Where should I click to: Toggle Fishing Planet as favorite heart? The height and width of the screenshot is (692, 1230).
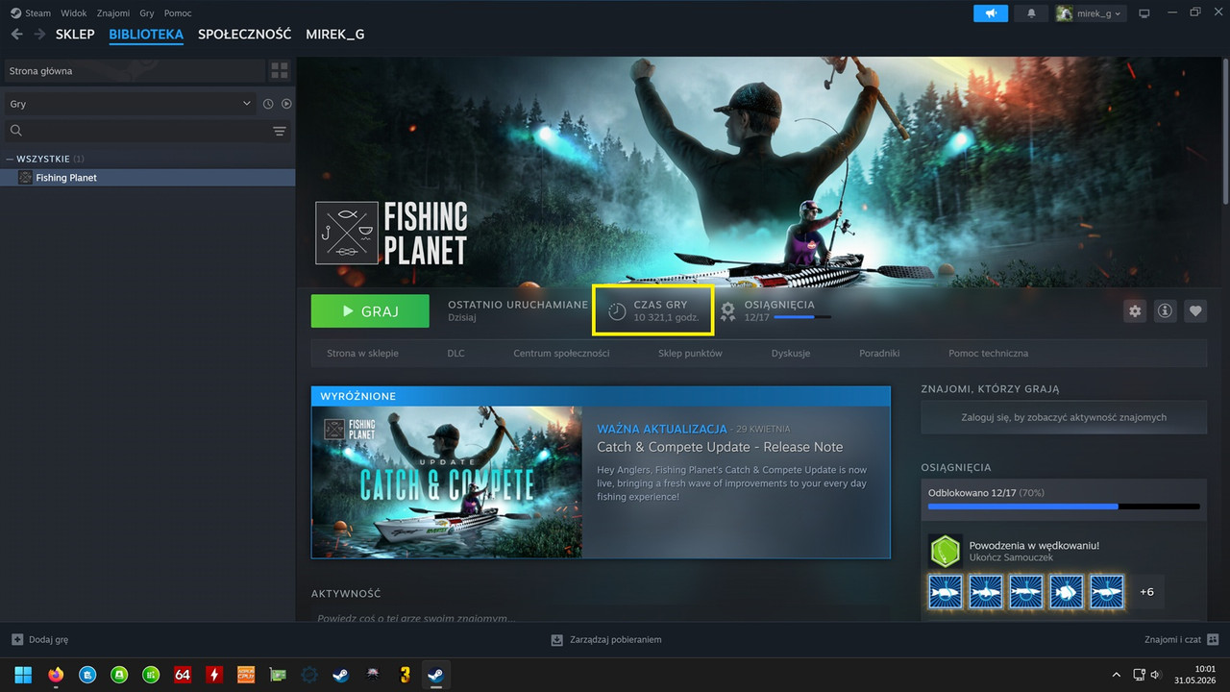click(x=1195, y=310)
